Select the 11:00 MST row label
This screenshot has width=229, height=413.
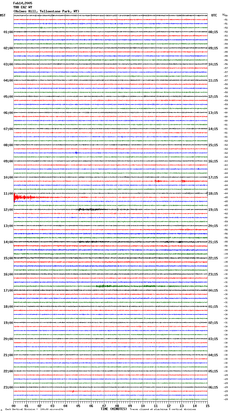8,194
